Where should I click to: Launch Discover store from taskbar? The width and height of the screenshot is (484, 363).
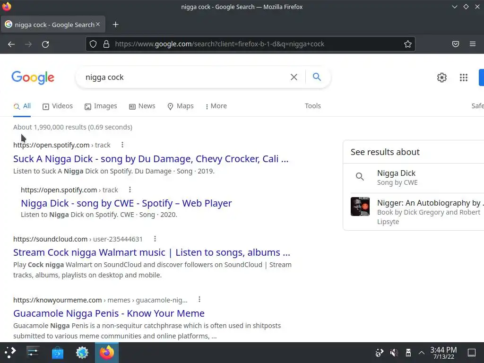[57, 353]
